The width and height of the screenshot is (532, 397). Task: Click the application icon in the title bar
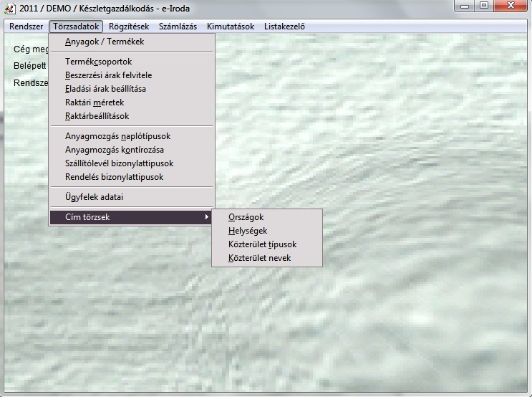(x=10, y=9)
